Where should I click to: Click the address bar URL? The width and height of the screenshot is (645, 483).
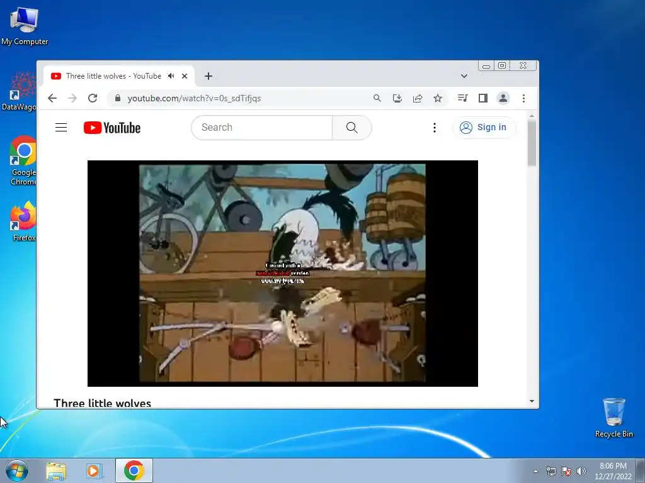point(194,98)
